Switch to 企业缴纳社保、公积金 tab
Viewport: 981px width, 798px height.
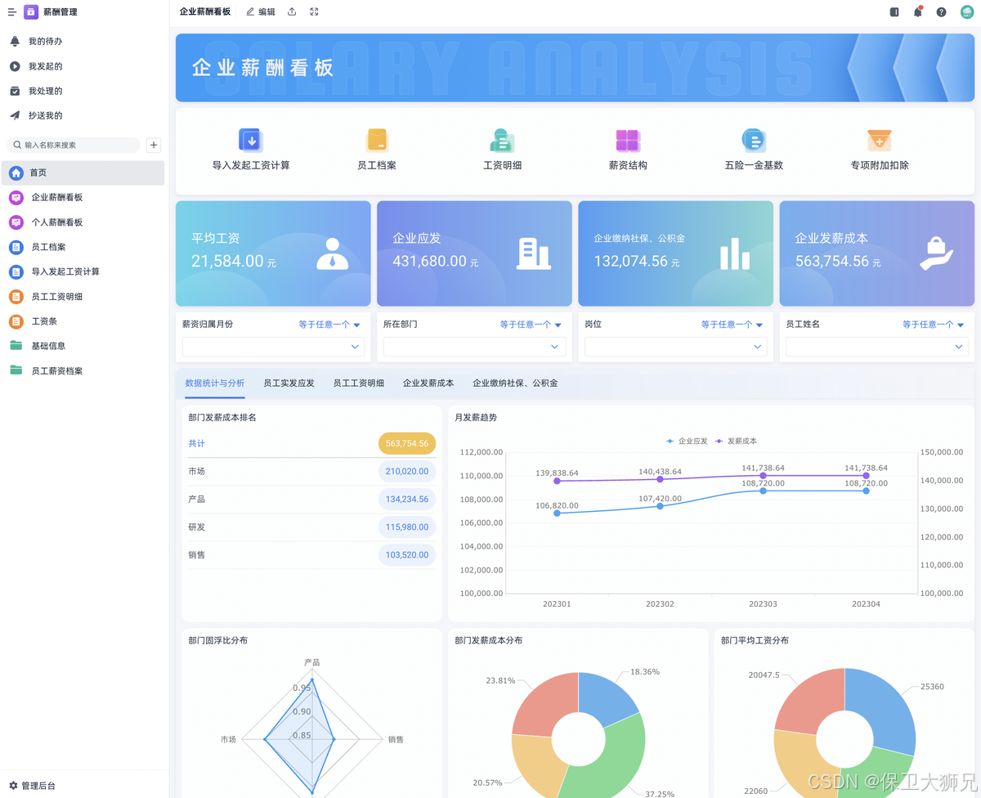(515, 383)
